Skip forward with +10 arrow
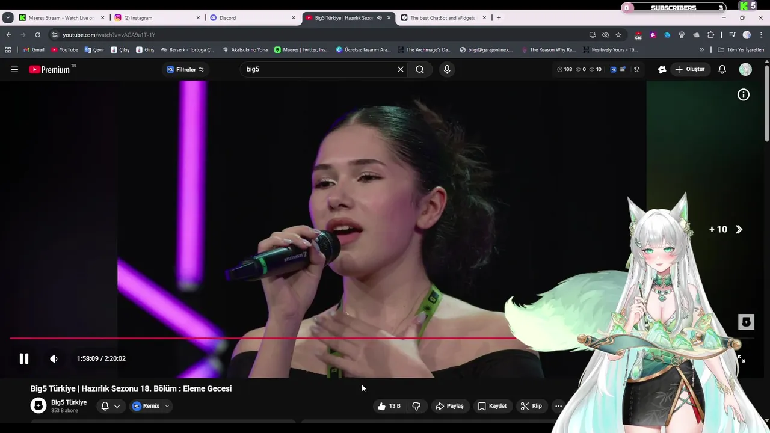Image resolution: width=770 pixels, height=433 pixels. click(x=739, y=229)
